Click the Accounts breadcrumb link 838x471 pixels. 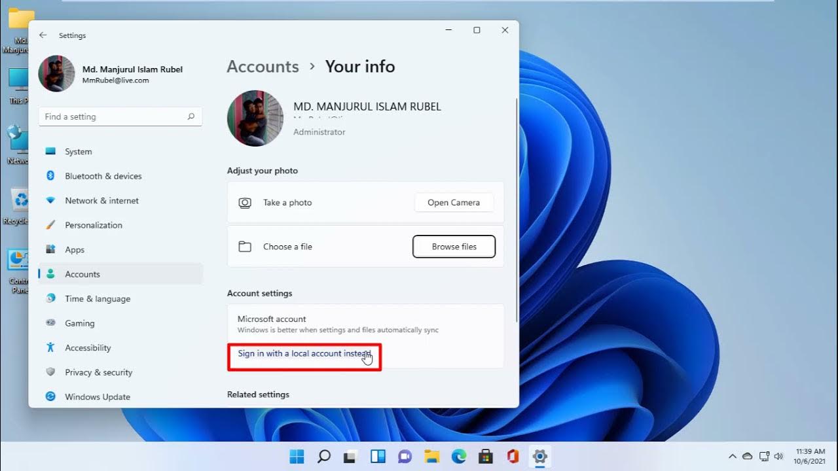click(263, 67)
